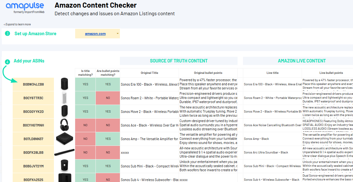Click the Sonos Arc Ultra soundbar thumbnail
Viewport: 353px width, 182px height.
tap(64, 153)
